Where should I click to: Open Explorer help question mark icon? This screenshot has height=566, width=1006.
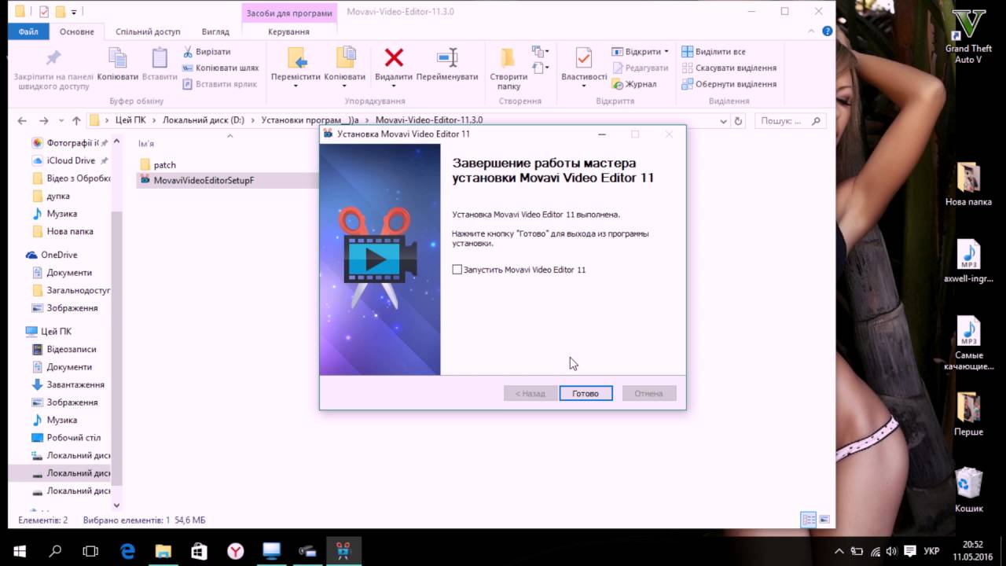828,31
